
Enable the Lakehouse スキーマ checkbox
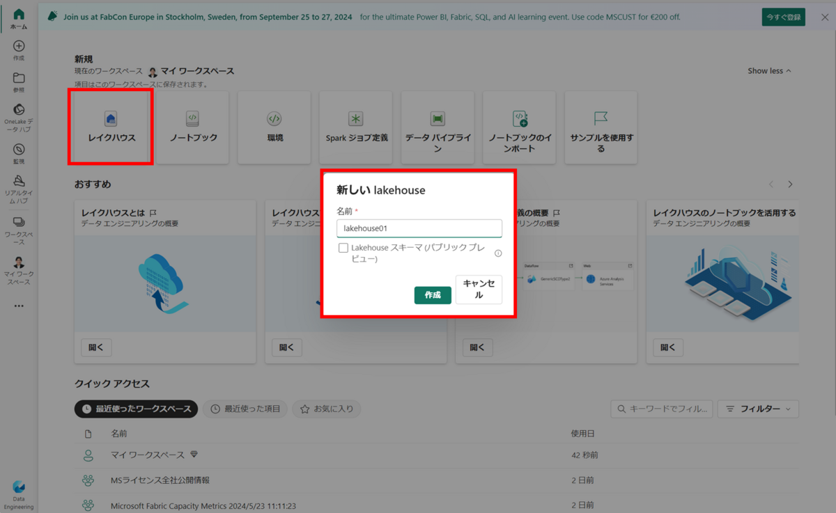pos(343,248)
